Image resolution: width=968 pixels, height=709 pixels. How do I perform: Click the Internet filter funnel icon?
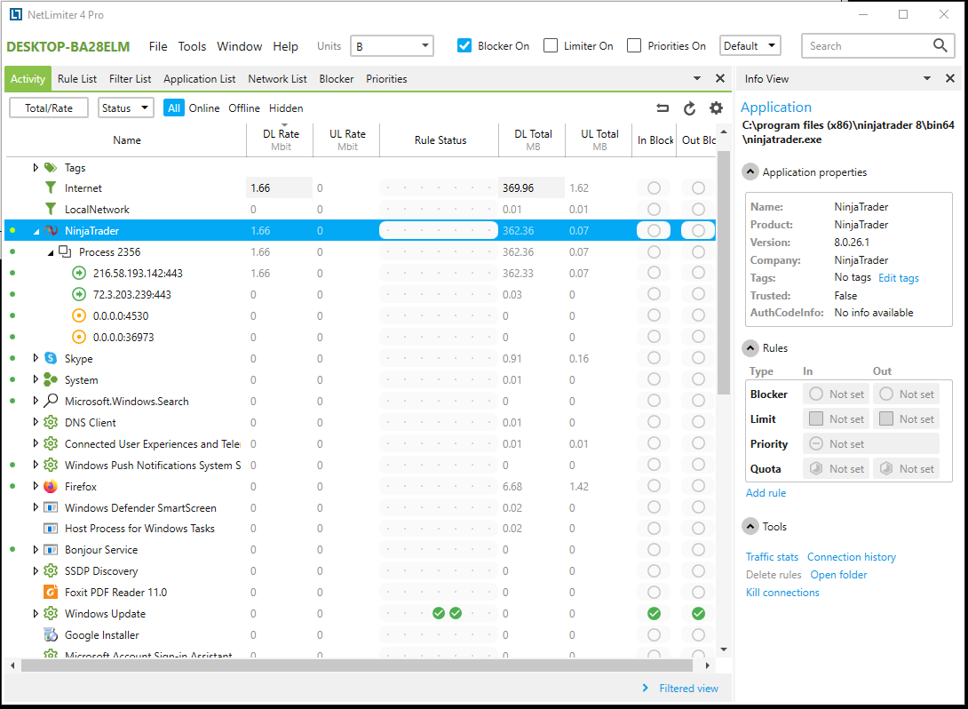[51, 188]
